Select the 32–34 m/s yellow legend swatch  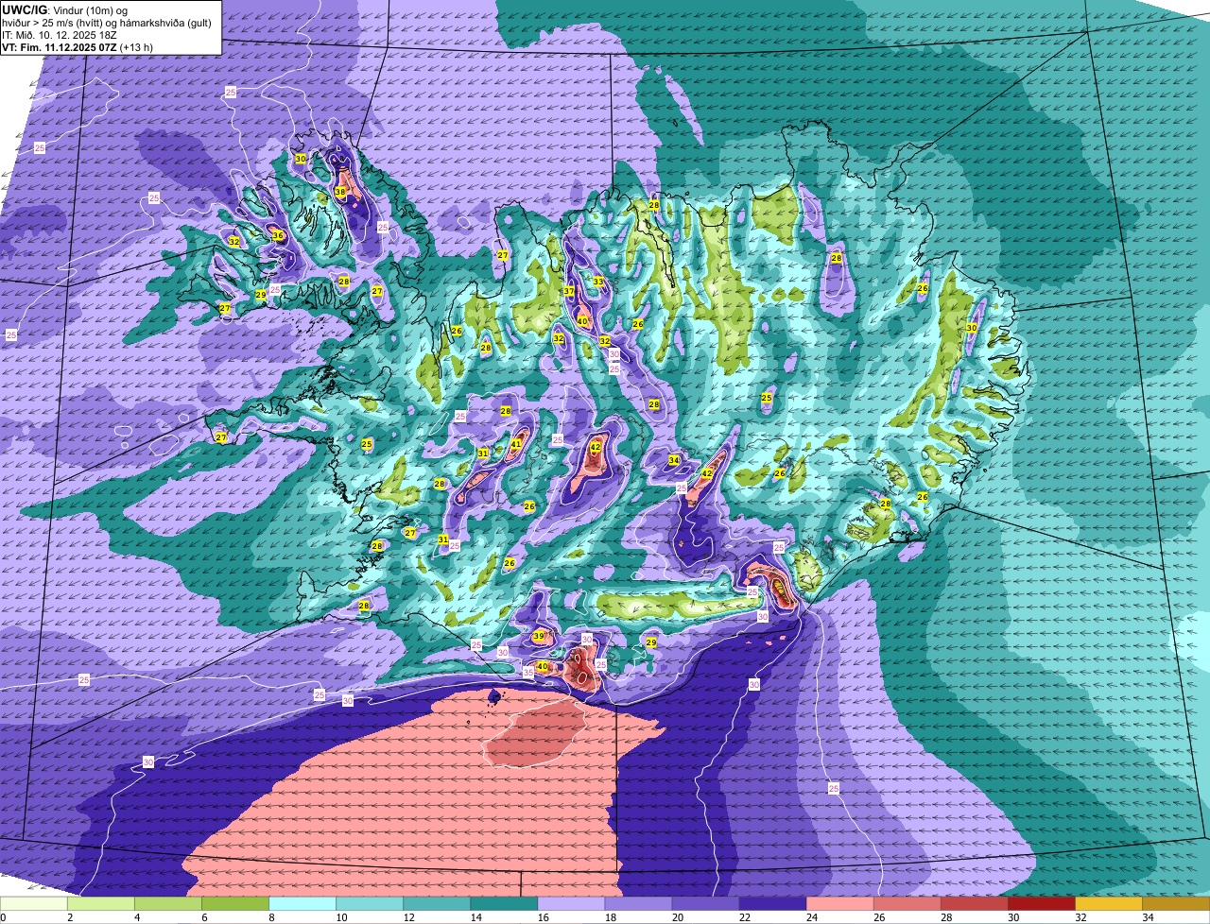tap(1108, 904)
